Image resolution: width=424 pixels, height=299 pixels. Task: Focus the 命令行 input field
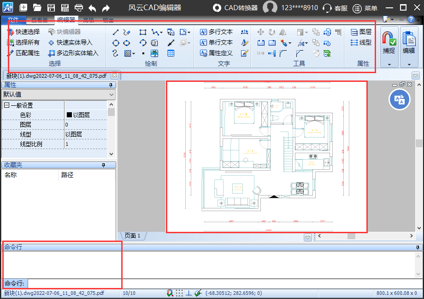[224, 284]
